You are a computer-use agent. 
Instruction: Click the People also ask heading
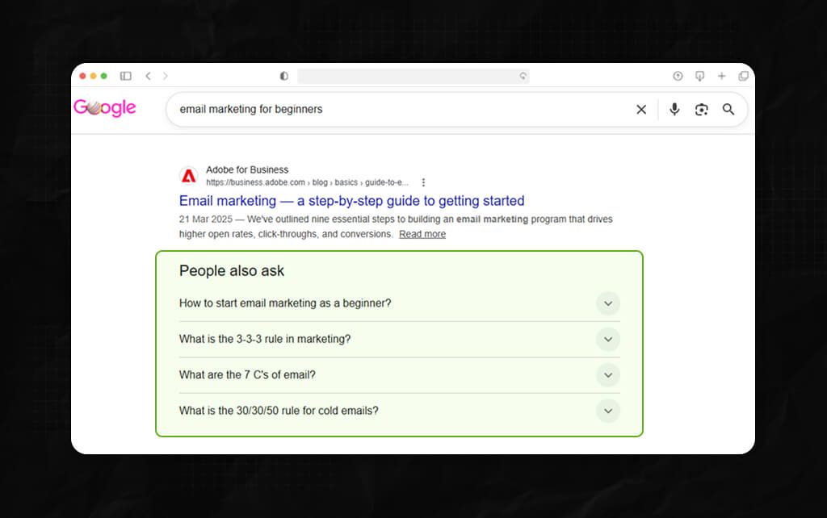(232, 271)
